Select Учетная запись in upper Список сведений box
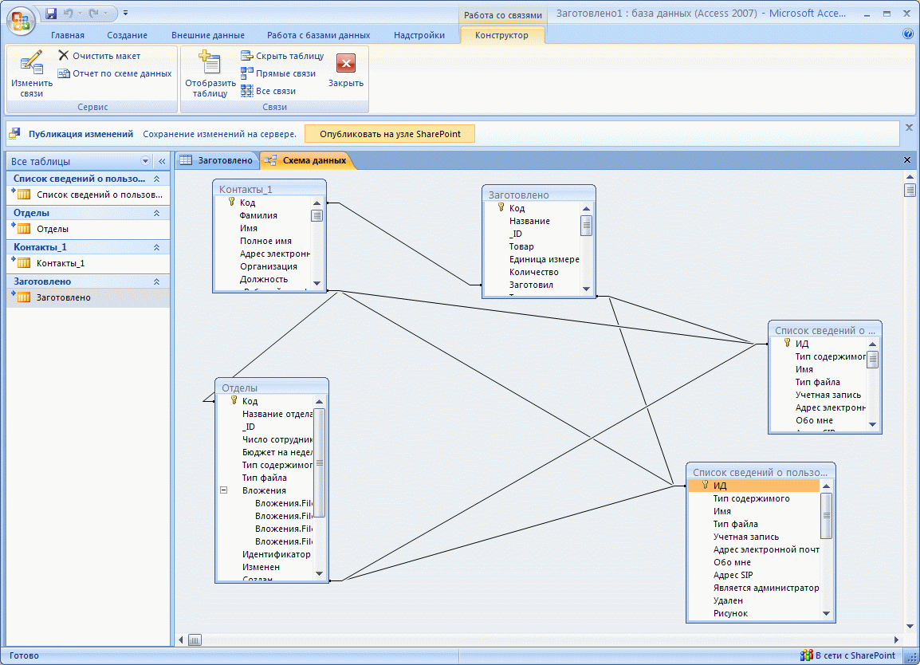This screenshot has width=920, height=665. coord(828,395)
